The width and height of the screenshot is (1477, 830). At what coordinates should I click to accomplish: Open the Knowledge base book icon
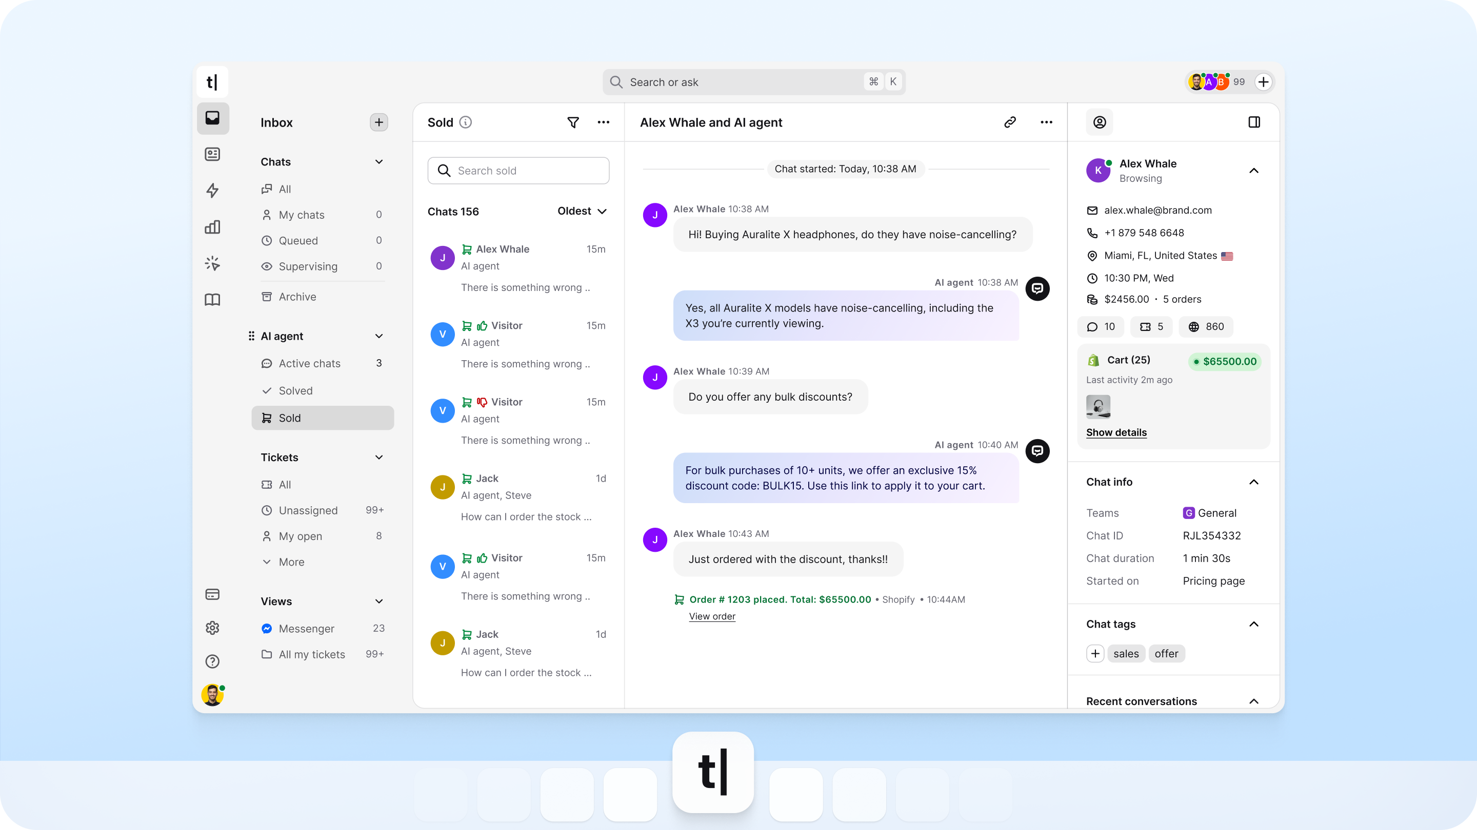(x=213, y=300)
